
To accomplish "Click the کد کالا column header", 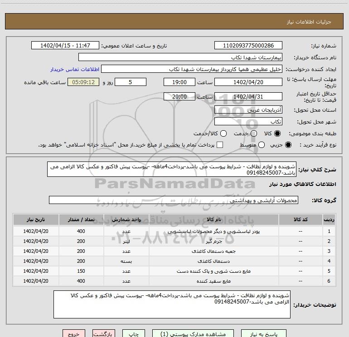I will tap(301, 219).
